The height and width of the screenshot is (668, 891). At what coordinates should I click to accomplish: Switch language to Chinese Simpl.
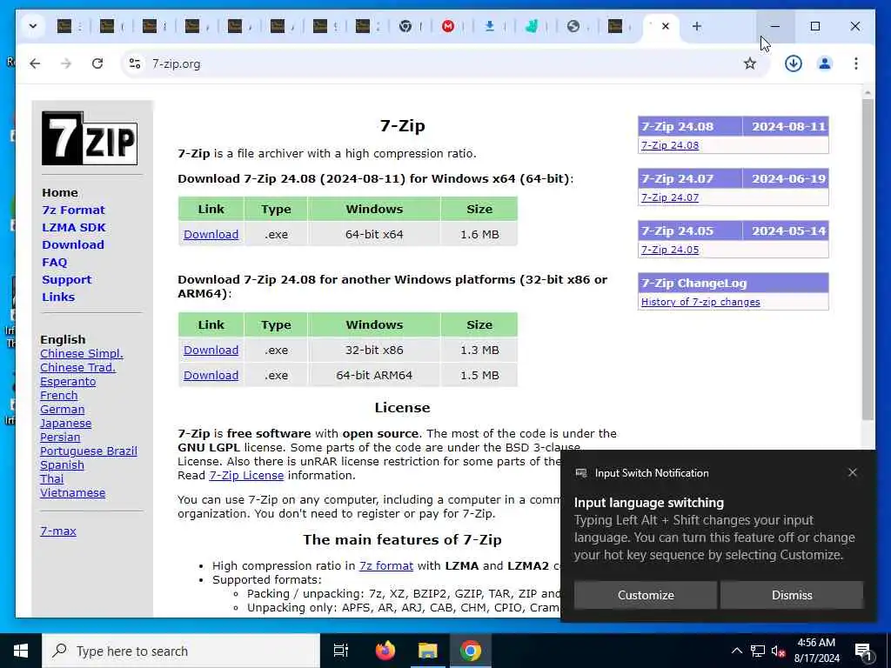(81, 354)
